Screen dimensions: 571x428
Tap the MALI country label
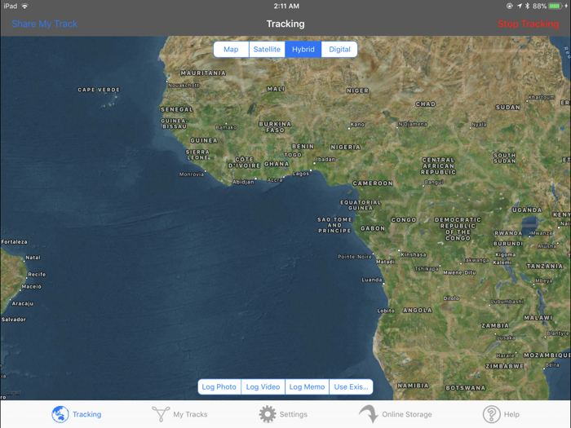coord(276,89)
